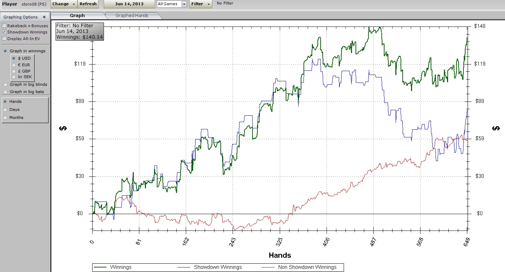Select the € EUR currency option

[14, 65]
